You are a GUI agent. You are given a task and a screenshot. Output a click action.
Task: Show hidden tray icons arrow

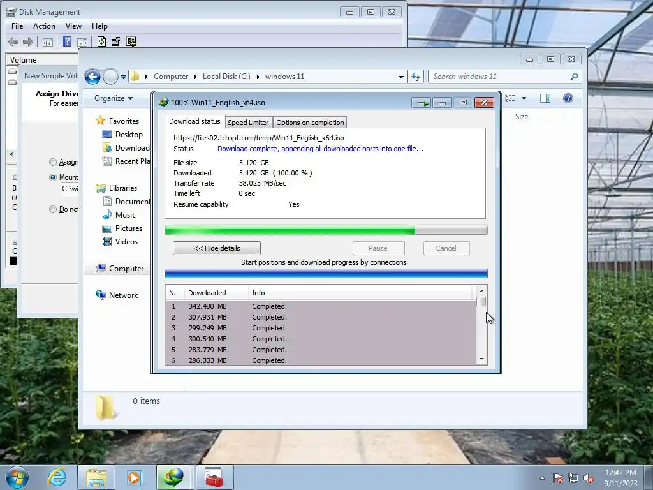click(542, 478)
